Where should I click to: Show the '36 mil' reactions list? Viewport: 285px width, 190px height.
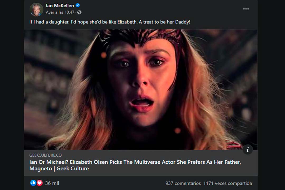[x=52, y=183]
